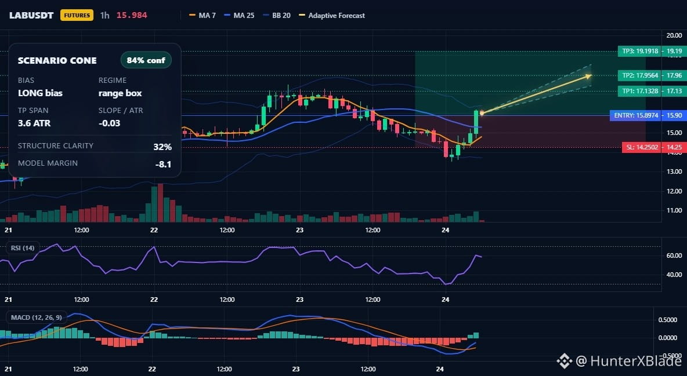This screenshot has height=376, width=687.
Task: Click the FUTURES badge
Action: click(x=77, y=15)
